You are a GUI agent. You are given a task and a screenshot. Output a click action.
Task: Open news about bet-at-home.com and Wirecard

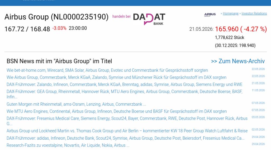point(107,70)
